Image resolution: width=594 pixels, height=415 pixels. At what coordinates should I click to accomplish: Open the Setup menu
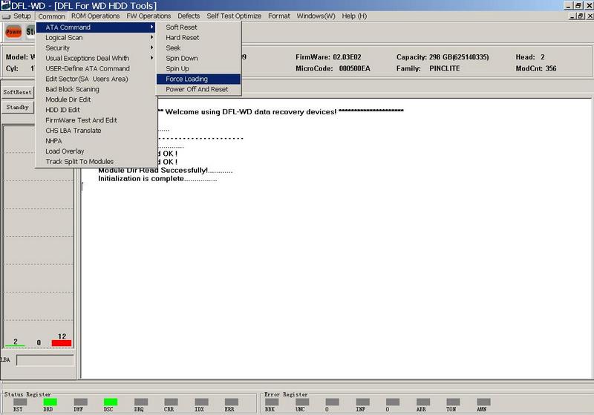[x=22, y=16]
